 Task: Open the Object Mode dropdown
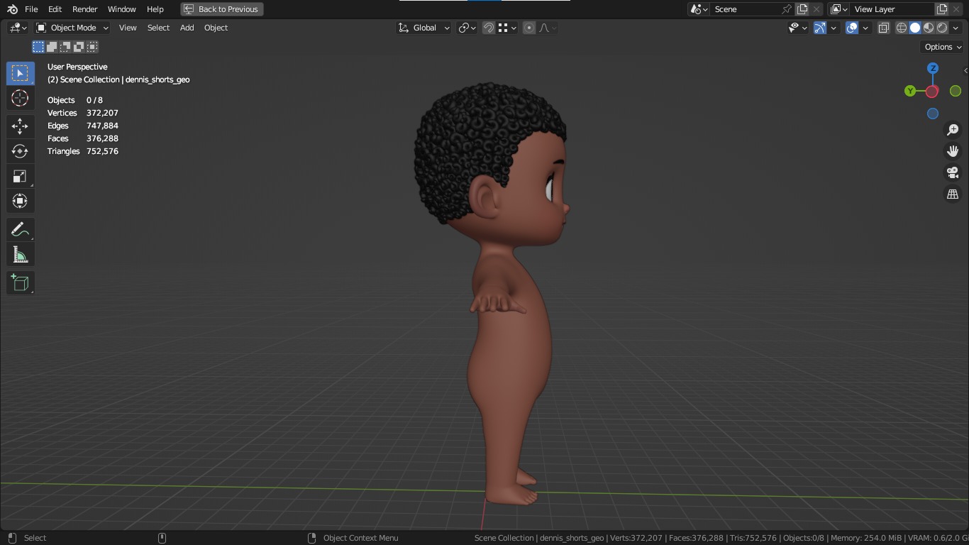(72, 28)
